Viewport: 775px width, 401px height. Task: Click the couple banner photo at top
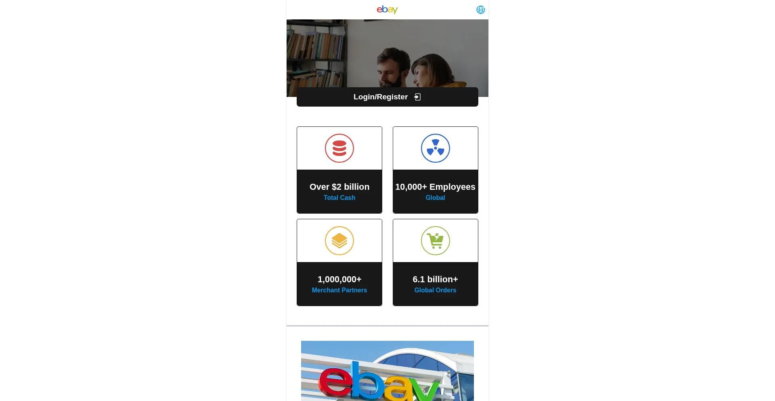[387, 58]
